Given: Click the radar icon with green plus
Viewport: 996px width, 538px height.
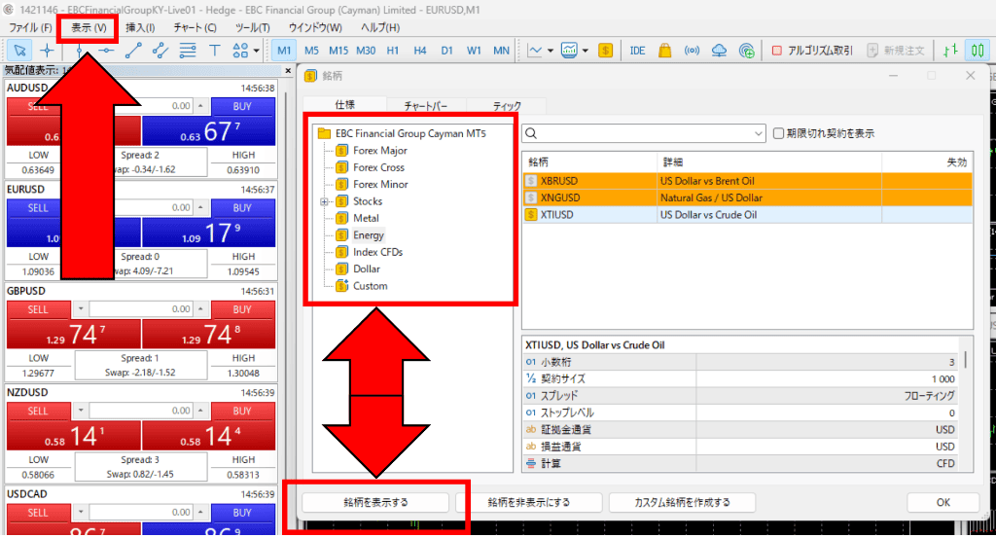Looking at the screenshot, I should tap(746, 51).
